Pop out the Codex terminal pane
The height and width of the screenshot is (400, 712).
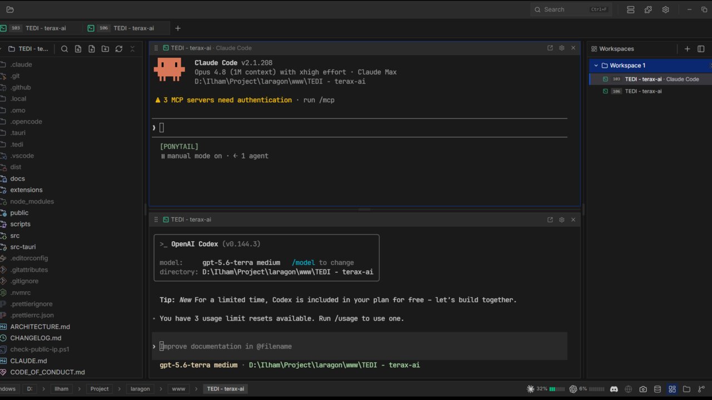(x=550, y=219)
